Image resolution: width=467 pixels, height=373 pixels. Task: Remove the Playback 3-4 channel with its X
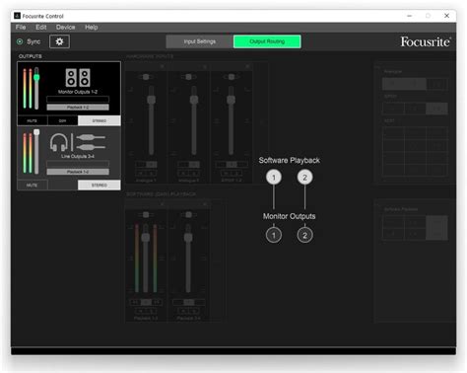[x=205, y=204]
